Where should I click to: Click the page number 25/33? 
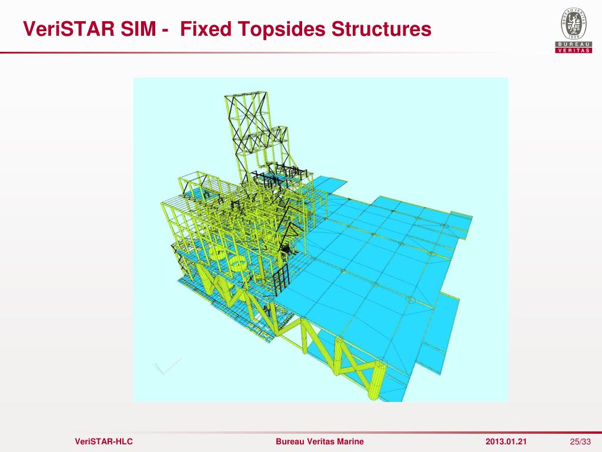point(580,441)
